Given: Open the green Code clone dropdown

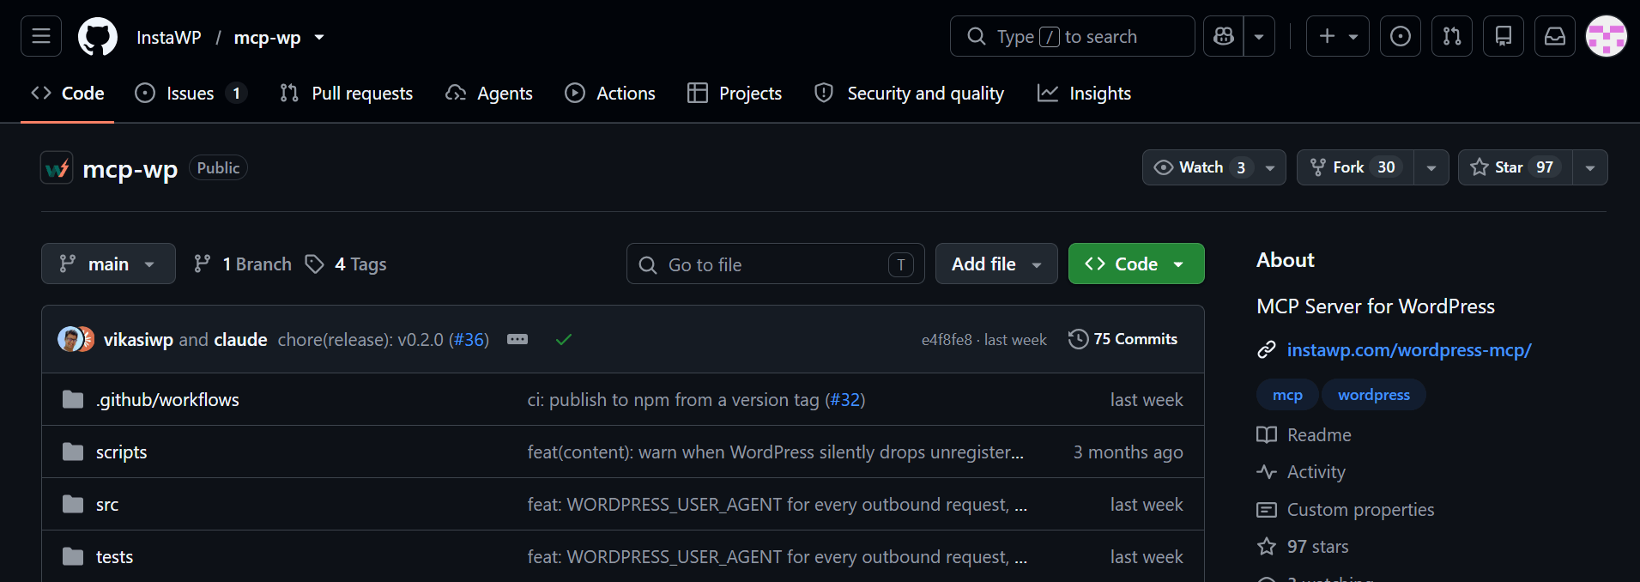Looking at the screenshot, I should click(1136, 264).
